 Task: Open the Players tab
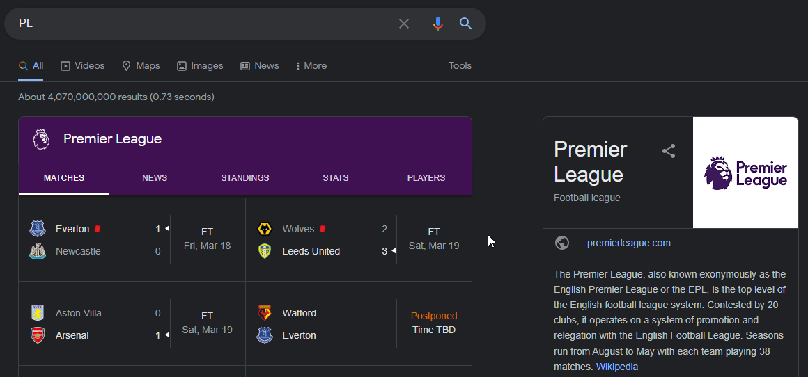coord(426,177)
